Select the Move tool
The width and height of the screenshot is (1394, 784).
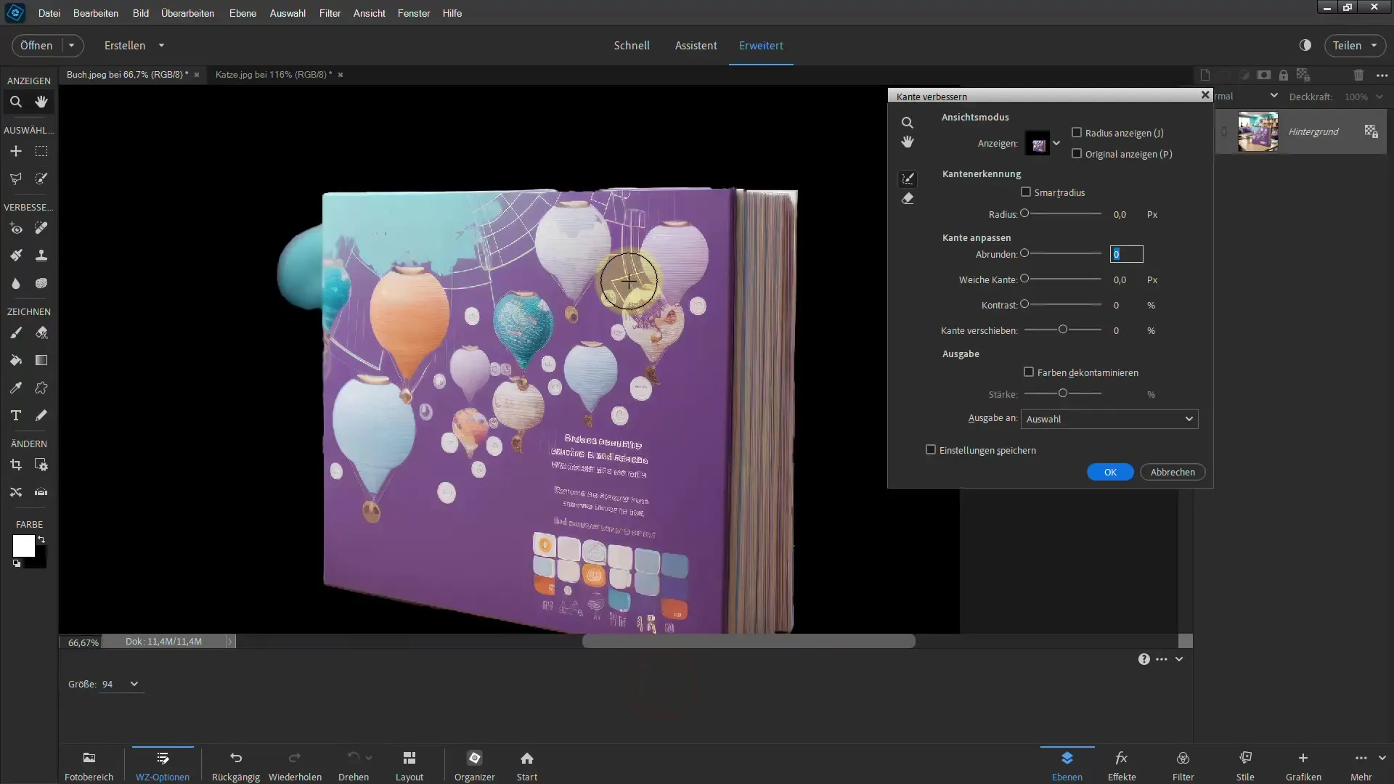[16, 151]
